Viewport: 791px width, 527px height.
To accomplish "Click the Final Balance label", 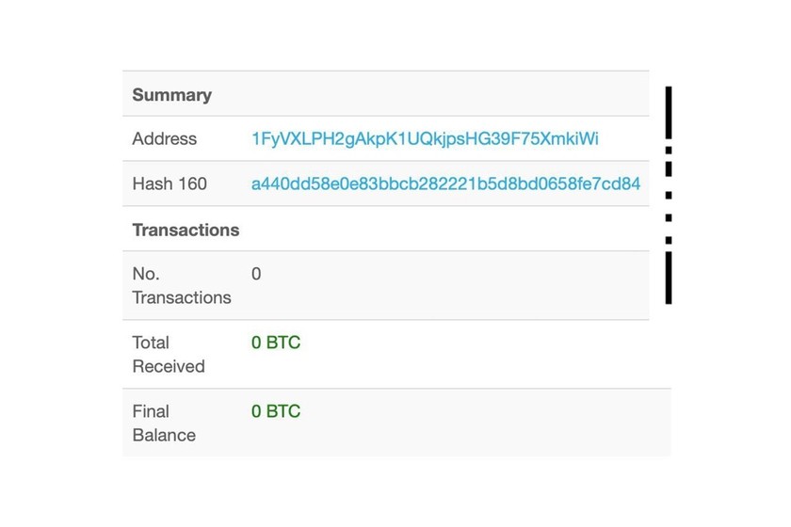I will [x=164, y=423].
